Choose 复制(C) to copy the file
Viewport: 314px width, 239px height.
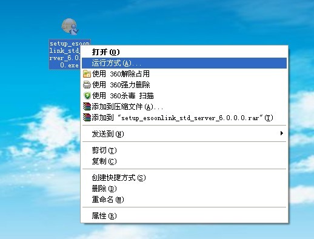pyautogui.click(x=184, y=161)
